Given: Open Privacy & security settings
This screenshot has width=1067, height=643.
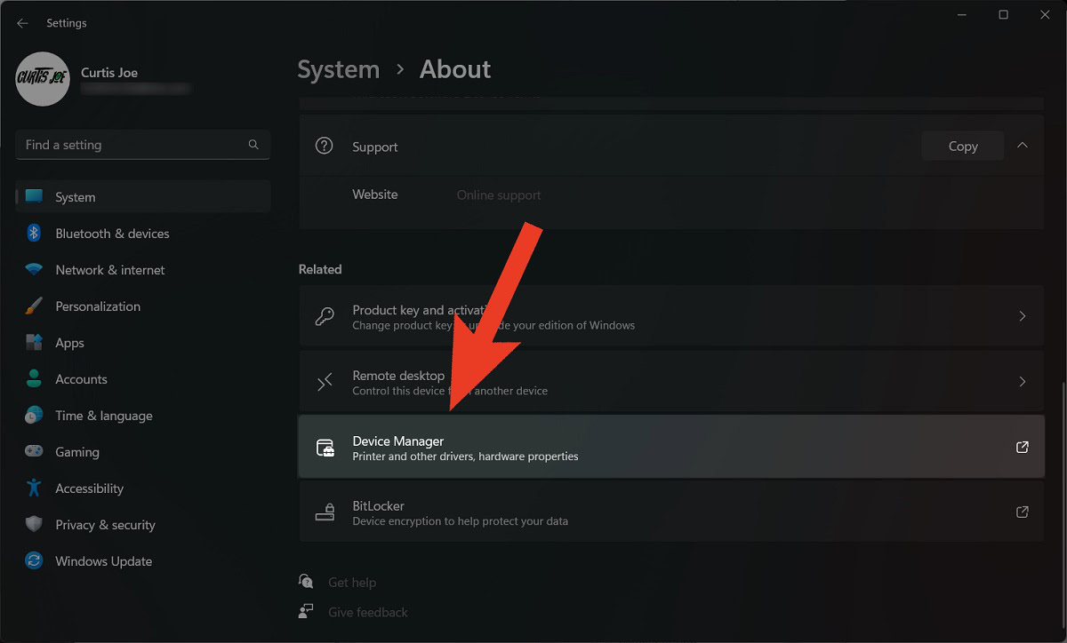Looking at the screenshot, I should (x=105, y=525).
